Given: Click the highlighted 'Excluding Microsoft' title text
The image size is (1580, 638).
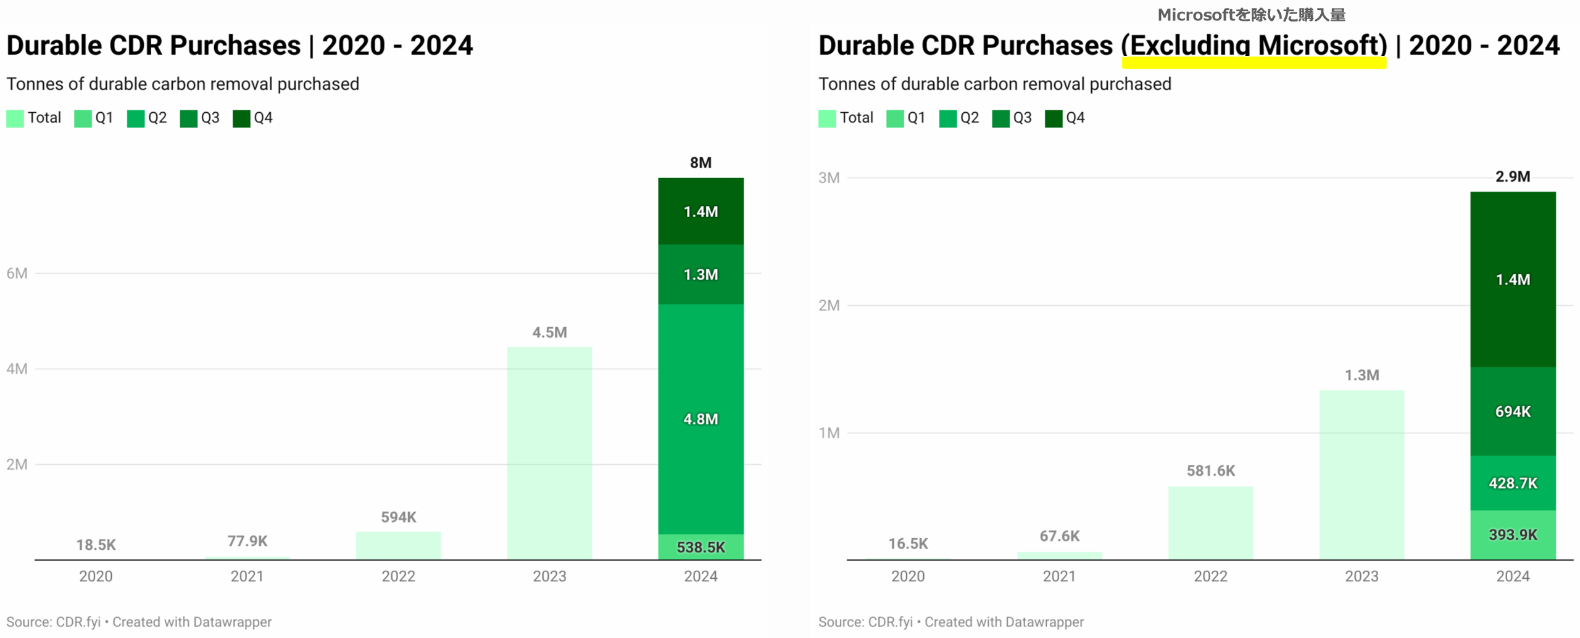Looking at the screenshot, I should [x=1254, y=46].
